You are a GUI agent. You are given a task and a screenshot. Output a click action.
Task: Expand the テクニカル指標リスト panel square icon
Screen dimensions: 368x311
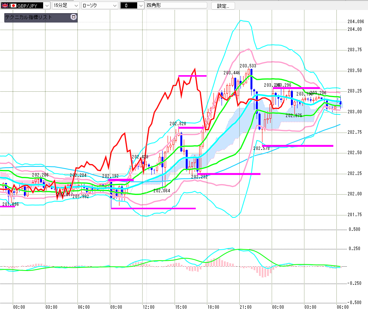(74, 17)
